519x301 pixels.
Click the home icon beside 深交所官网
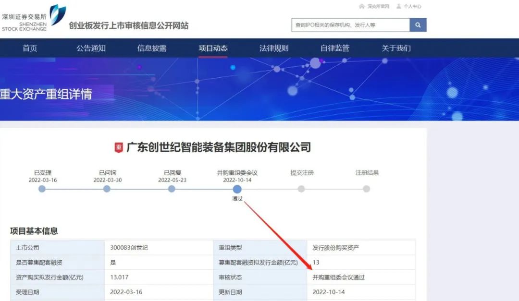[x=361, y=6]
